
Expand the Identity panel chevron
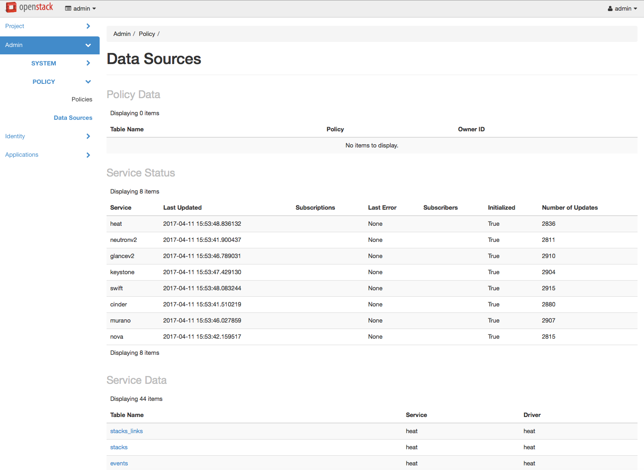pyautogui.click(x=88, y=136)
